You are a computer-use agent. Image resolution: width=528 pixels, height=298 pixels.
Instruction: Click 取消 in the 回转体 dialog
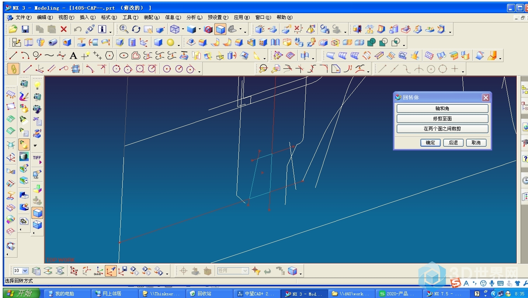click(476, 143)
